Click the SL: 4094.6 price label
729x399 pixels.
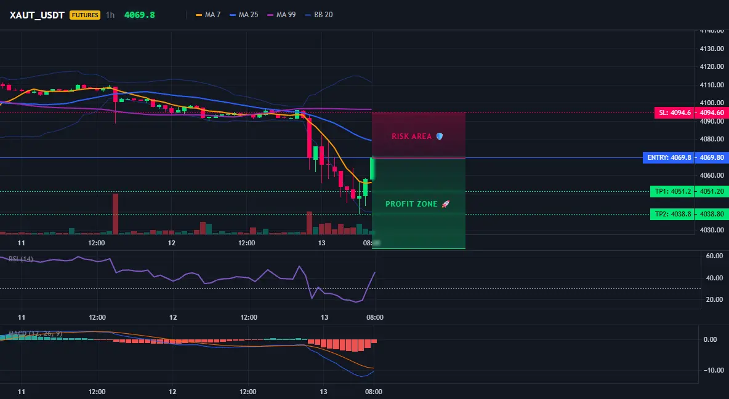point(675,113)
